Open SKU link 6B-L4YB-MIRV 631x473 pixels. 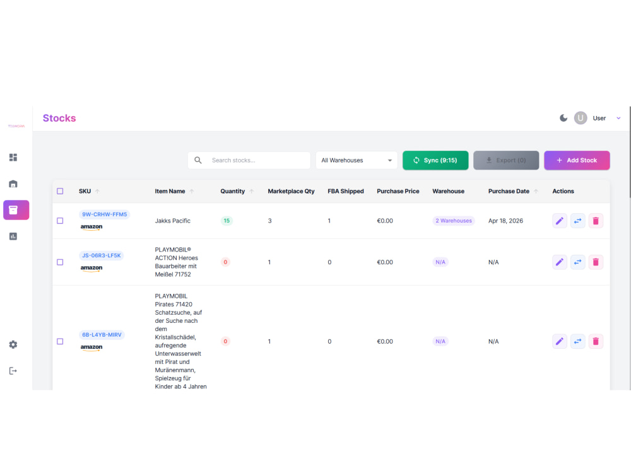102,335
